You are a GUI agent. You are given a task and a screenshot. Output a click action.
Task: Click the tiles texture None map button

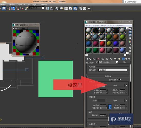[115, 85]
